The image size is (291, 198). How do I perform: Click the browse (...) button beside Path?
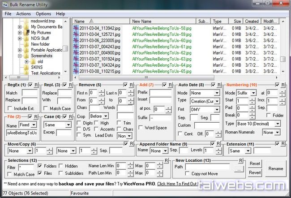click(240, 168)
